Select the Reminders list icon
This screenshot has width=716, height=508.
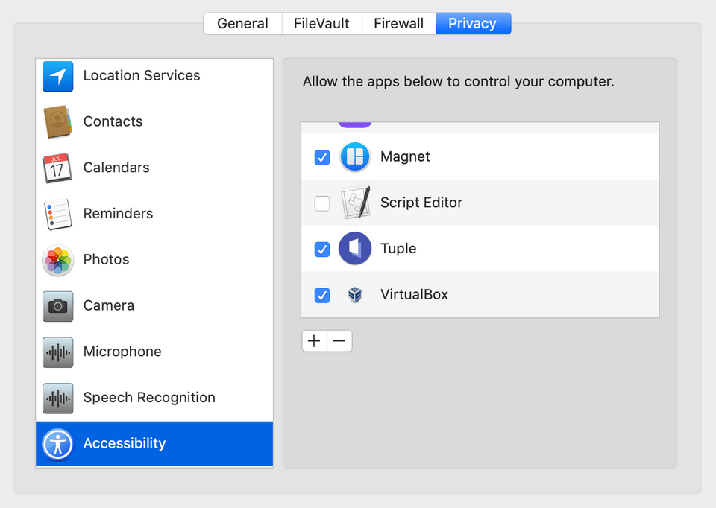tap(57, 214)
